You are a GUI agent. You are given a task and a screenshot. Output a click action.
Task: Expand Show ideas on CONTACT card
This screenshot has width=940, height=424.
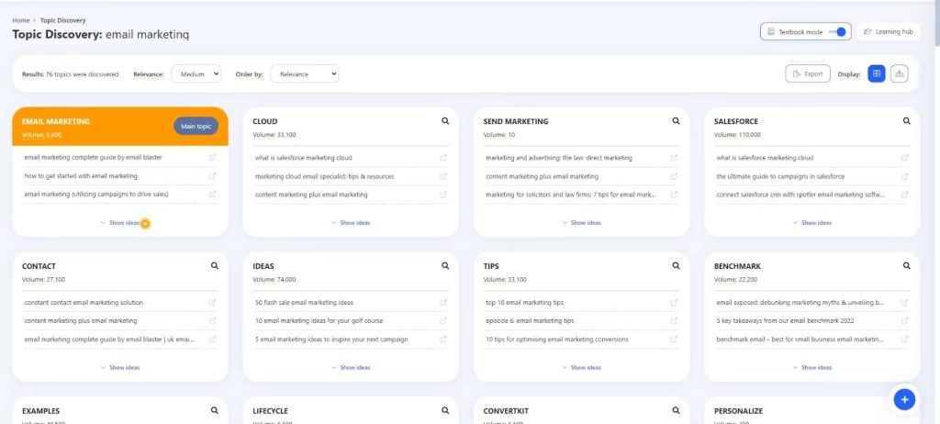(x=120, y=367)
